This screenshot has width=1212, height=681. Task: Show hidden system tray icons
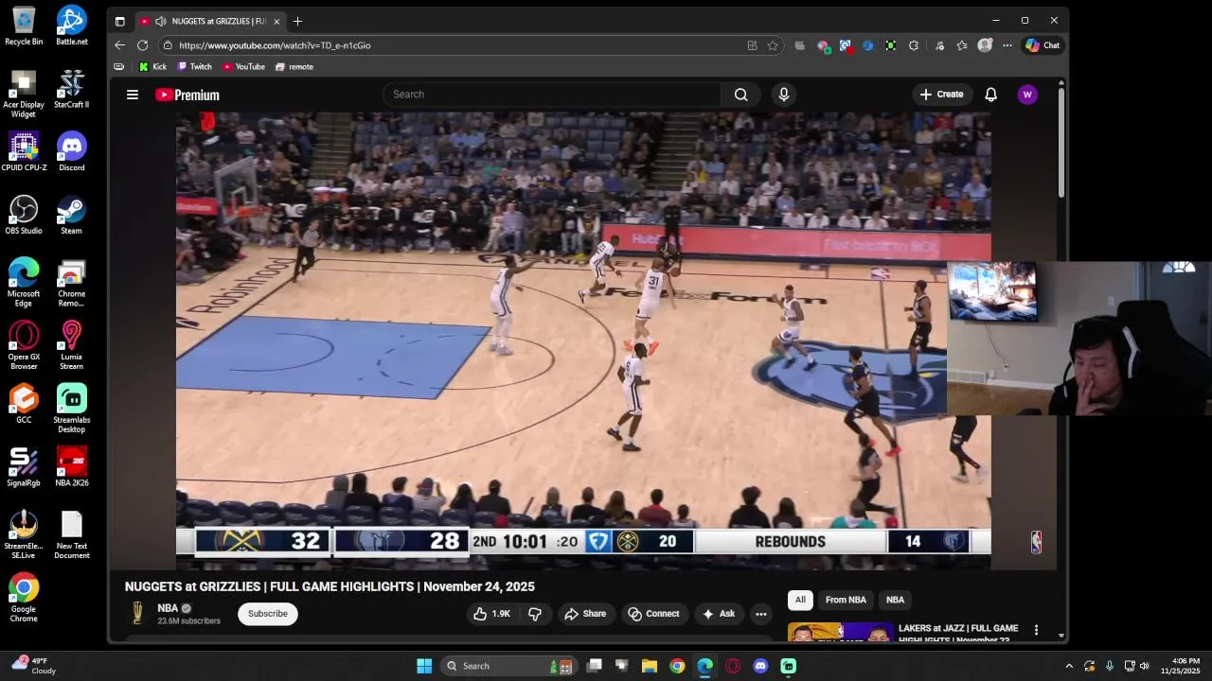[x=1069, y=666]
